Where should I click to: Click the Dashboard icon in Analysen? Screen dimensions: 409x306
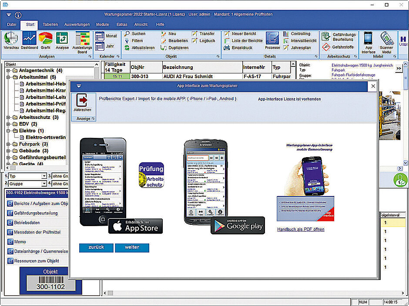(x=30, y=39)
